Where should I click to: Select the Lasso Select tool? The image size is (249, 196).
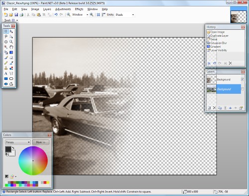pyautogui.click(x=6, y=37)
